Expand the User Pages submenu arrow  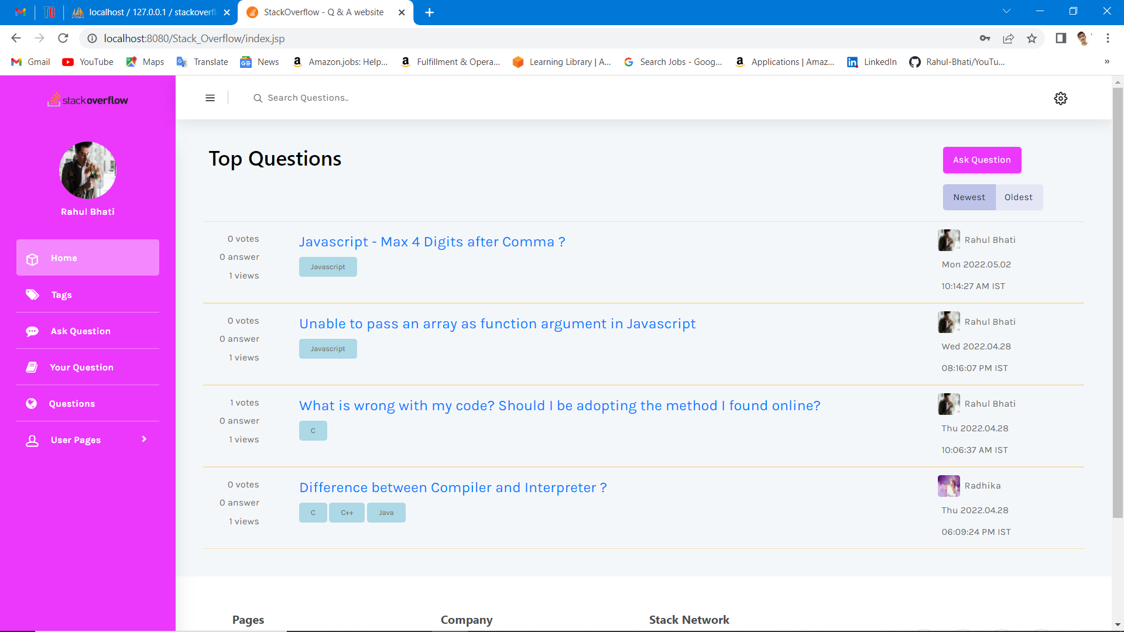144,439
